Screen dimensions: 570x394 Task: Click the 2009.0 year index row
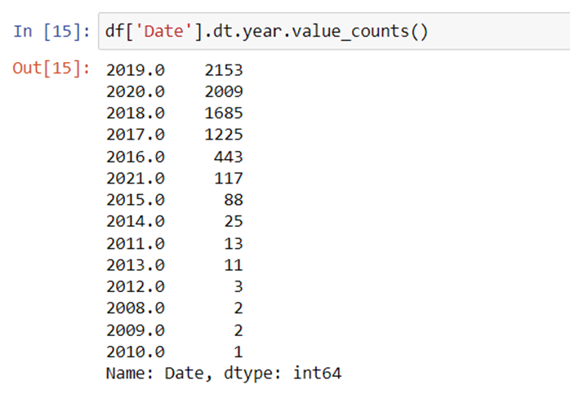[x=136, y=330]
